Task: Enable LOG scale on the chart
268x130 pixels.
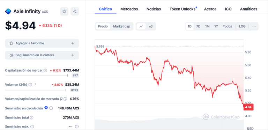Action: click(x=242, y=26)
